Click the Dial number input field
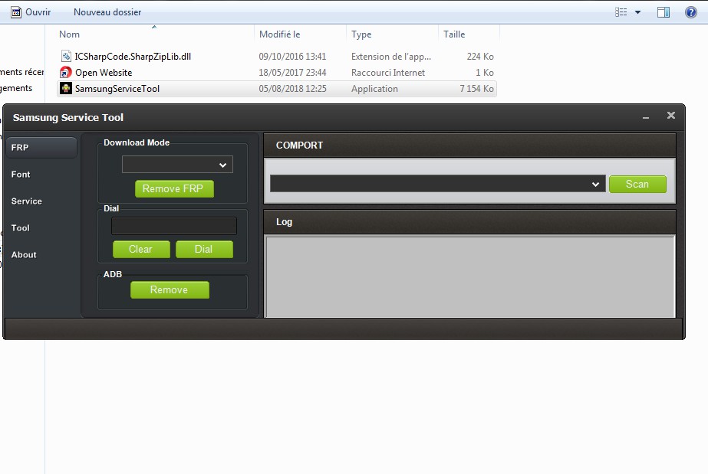708x474 pixels. [174, 226]
